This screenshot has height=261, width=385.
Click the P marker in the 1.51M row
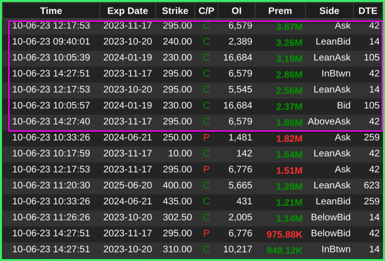pos(206,169)
